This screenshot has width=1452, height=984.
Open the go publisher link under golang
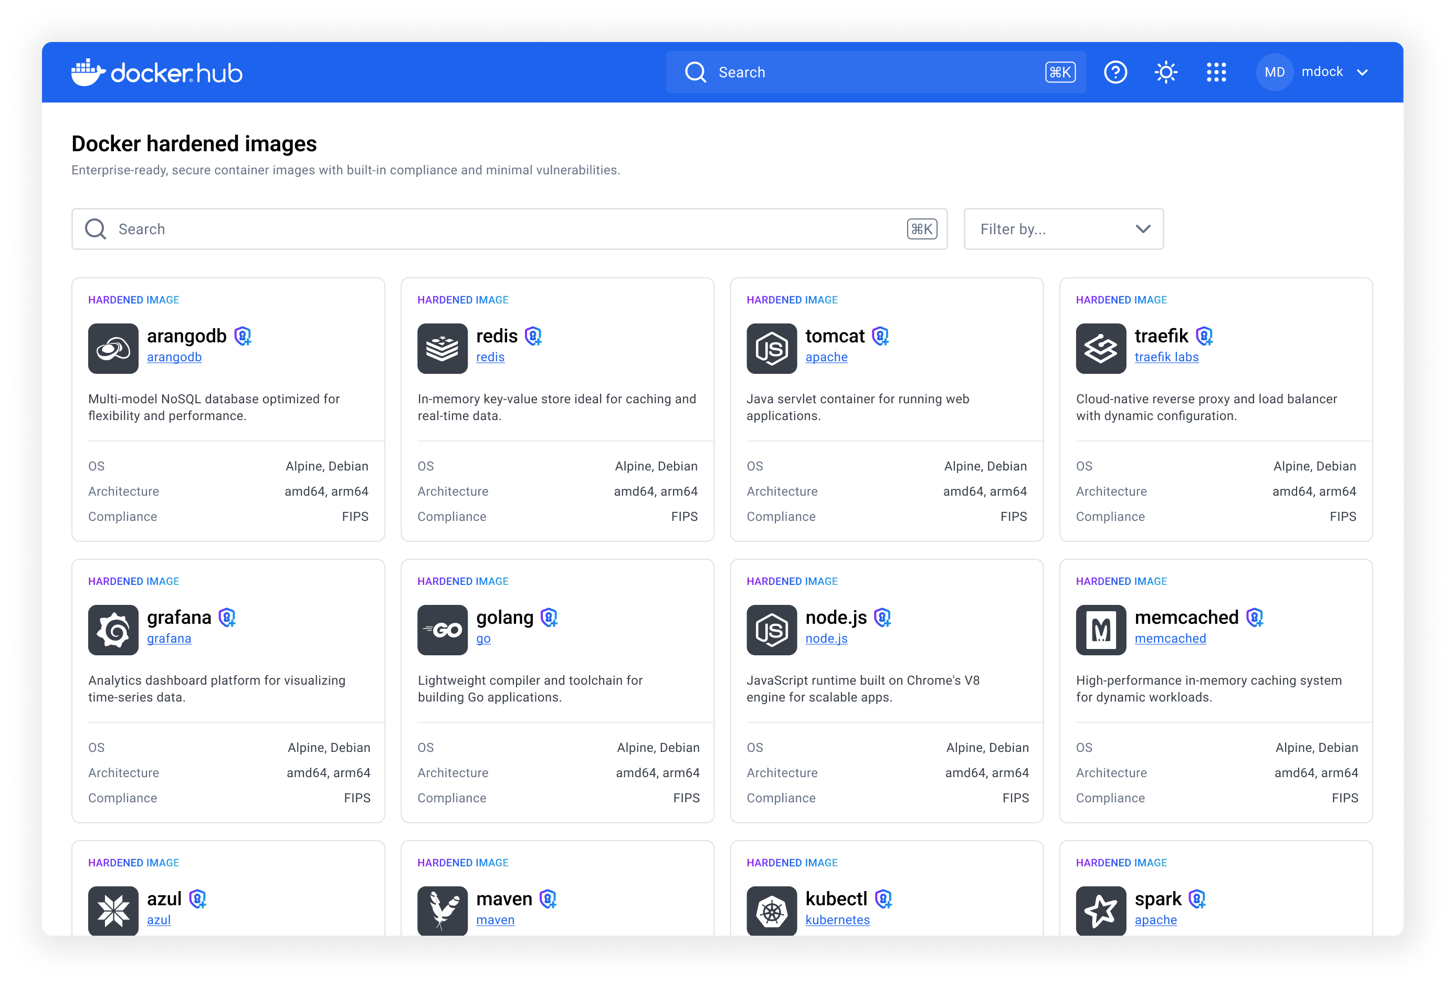(483, 638)
